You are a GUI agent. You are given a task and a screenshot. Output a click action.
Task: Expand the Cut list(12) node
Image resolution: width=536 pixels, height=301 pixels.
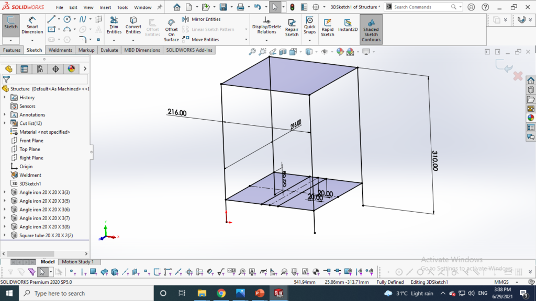(5, 123)
